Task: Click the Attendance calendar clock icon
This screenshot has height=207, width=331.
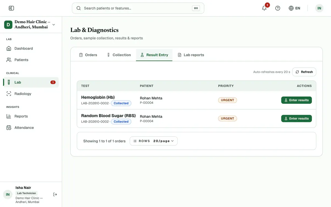Action: [9, 128]
